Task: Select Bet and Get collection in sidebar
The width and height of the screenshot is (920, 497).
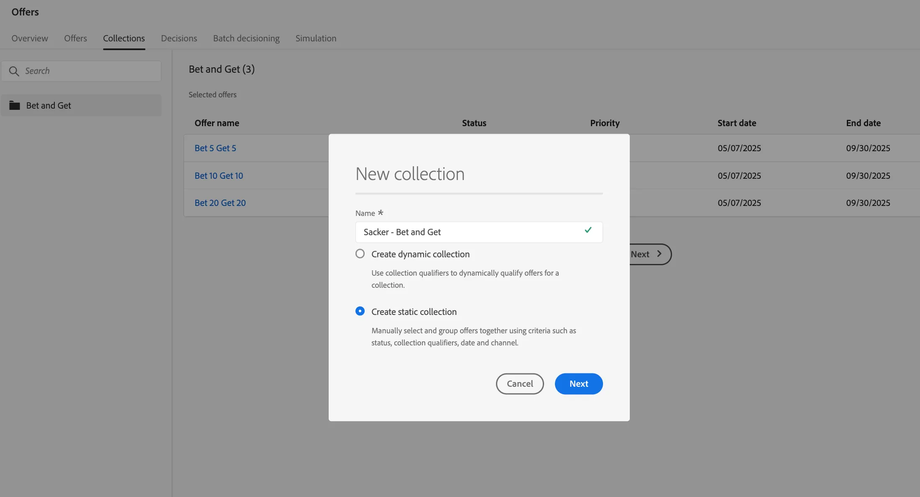Action: pyautogui.click(x=81, y=105)
